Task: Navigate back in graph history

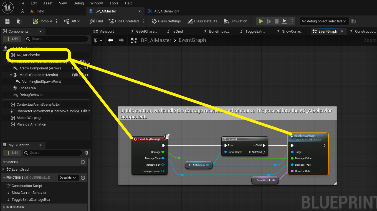Action: (x=110, y=40)
